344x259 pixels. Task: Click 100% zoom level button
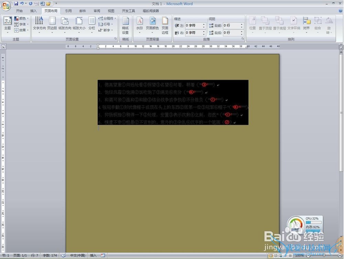click(x=300, y=256)
